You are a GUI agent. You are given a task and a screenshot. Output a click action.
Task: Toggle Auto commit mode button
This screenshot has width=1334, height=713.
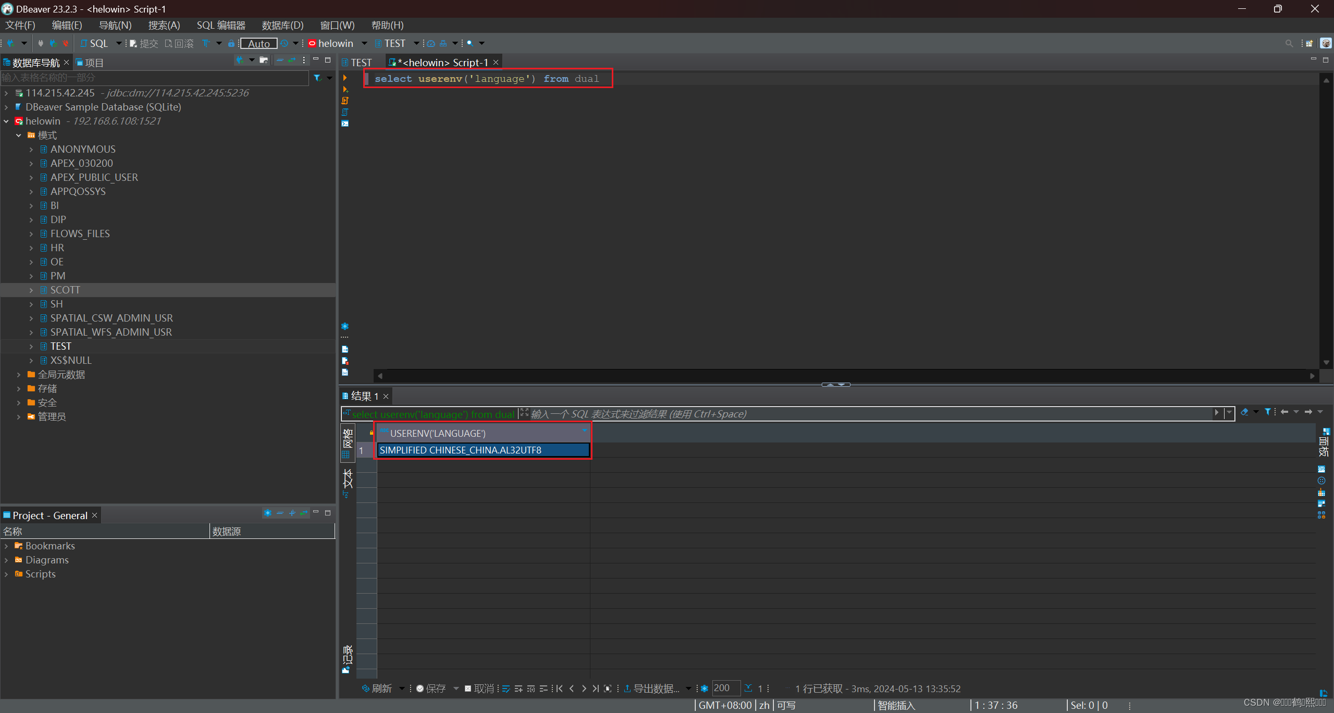point(258,43)
